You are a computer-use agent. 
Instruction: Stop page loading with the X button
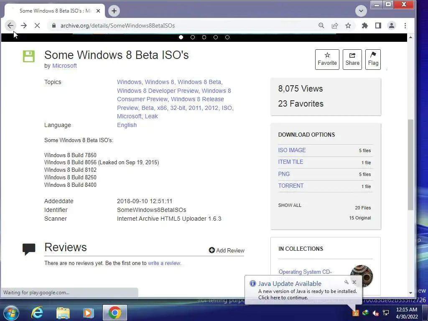[x=37, y=25]
